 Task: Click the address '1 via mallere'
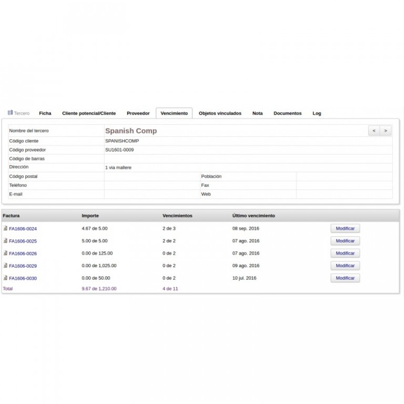tap(118, 167)
